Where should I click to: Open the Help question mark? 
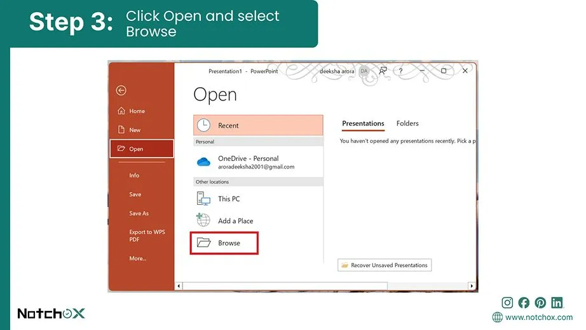click(400, 71)
